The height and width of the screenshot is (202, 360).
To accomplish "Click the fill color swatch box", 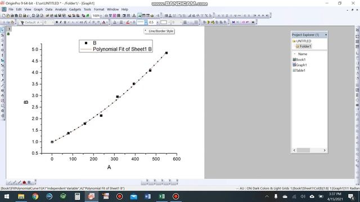I will click(x=164, y=22).
